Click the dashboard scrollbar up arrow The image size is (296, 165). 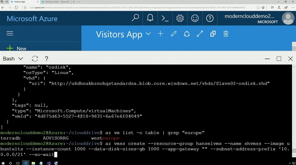[x=294, y=44]
